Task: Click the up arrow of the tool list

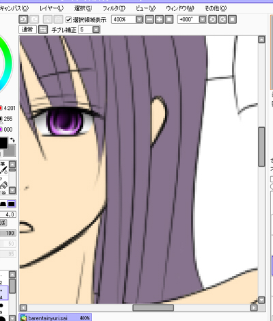Action: pos(12,165)
